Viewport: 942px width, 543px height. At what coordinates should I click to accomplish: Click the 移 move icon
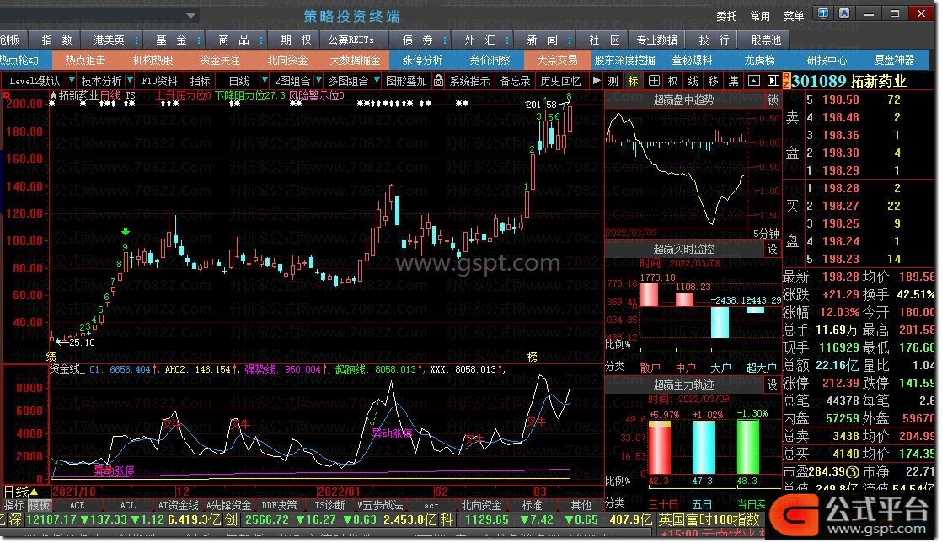click(714, 81)
